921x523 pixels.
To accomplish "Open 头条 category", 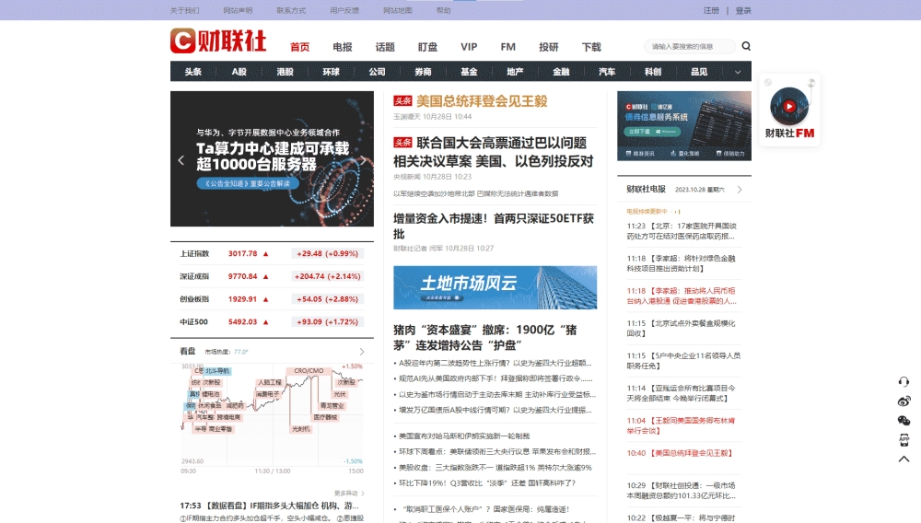I will (x=193, y=72).
